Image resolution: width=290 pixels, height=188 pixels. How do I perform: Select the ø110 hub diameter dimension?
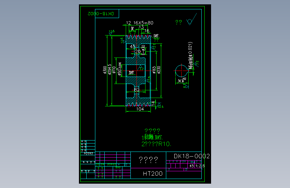(x=114, y=70)
